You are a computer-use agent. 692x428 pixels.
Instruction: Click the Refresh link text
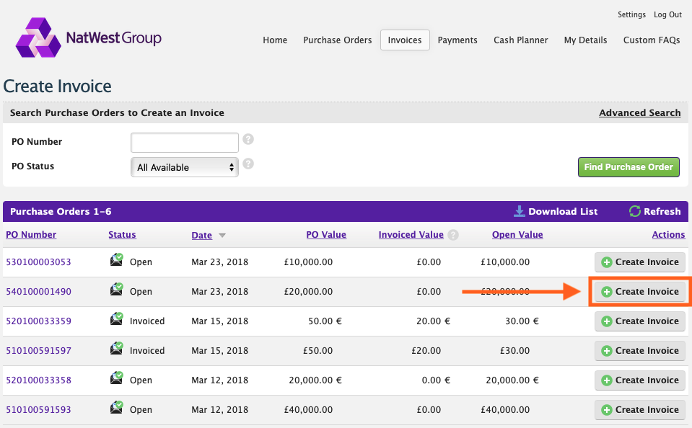point(662,212)
